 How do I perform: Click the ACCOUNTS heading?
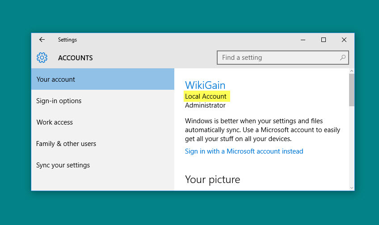[x=76, y=58]
